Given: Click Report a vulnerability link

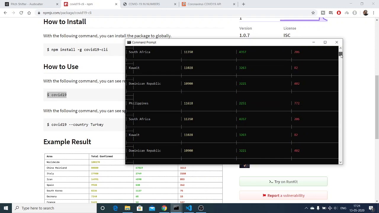Looking at the screenshot, I should pos(283,196).
